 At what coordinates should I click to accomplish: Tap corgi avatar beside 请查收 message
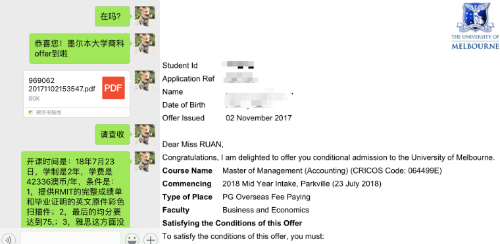145,134
